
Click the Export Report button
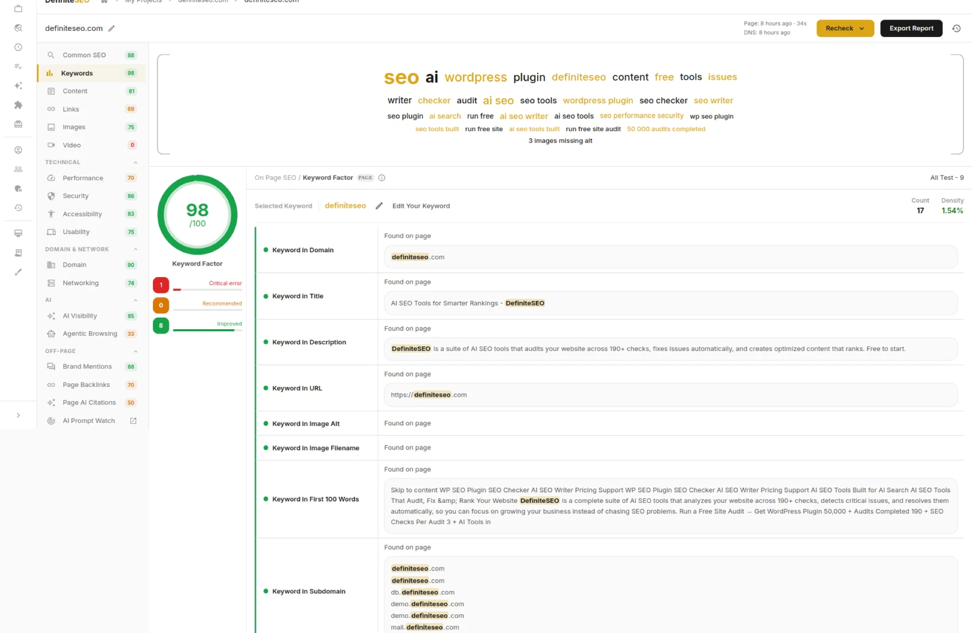pos(911,29)
